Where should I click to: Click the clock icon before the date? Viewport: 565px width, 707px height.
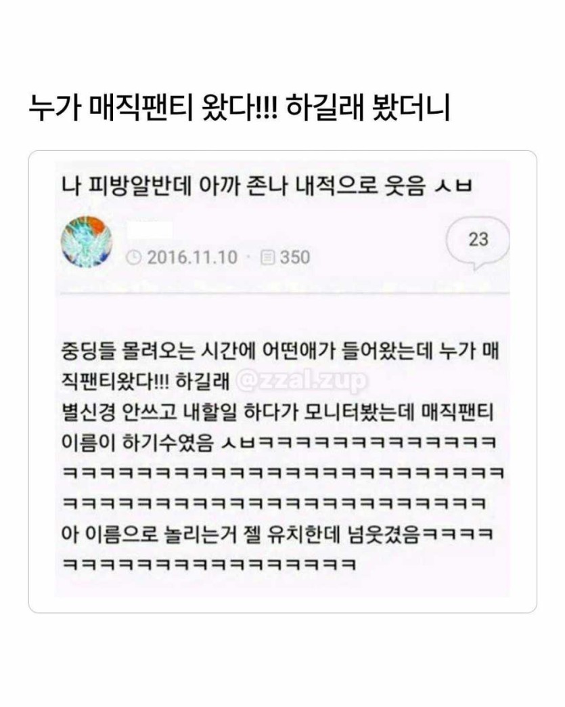pos(133,257)
